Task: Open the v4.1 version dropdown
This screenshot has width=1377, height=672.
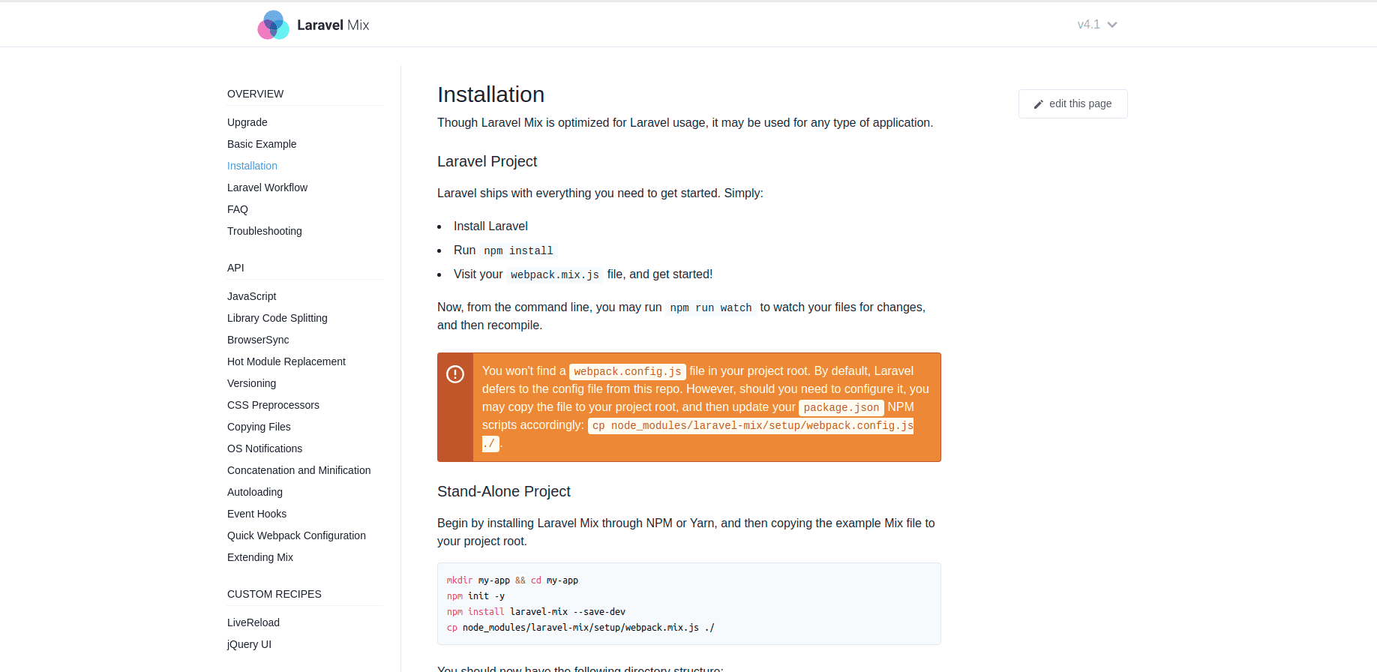Action: pos(1097,25)
